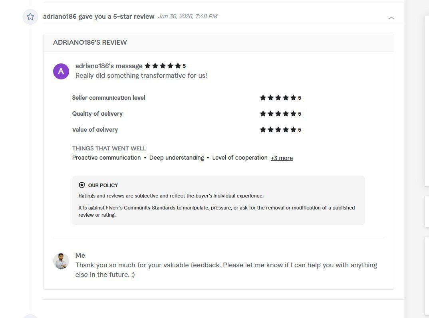This screenshot has height=318, width=429.
Task: Open the Fiverr's Community Standards link
Action: pyautogui.click(x=140, y=208)
